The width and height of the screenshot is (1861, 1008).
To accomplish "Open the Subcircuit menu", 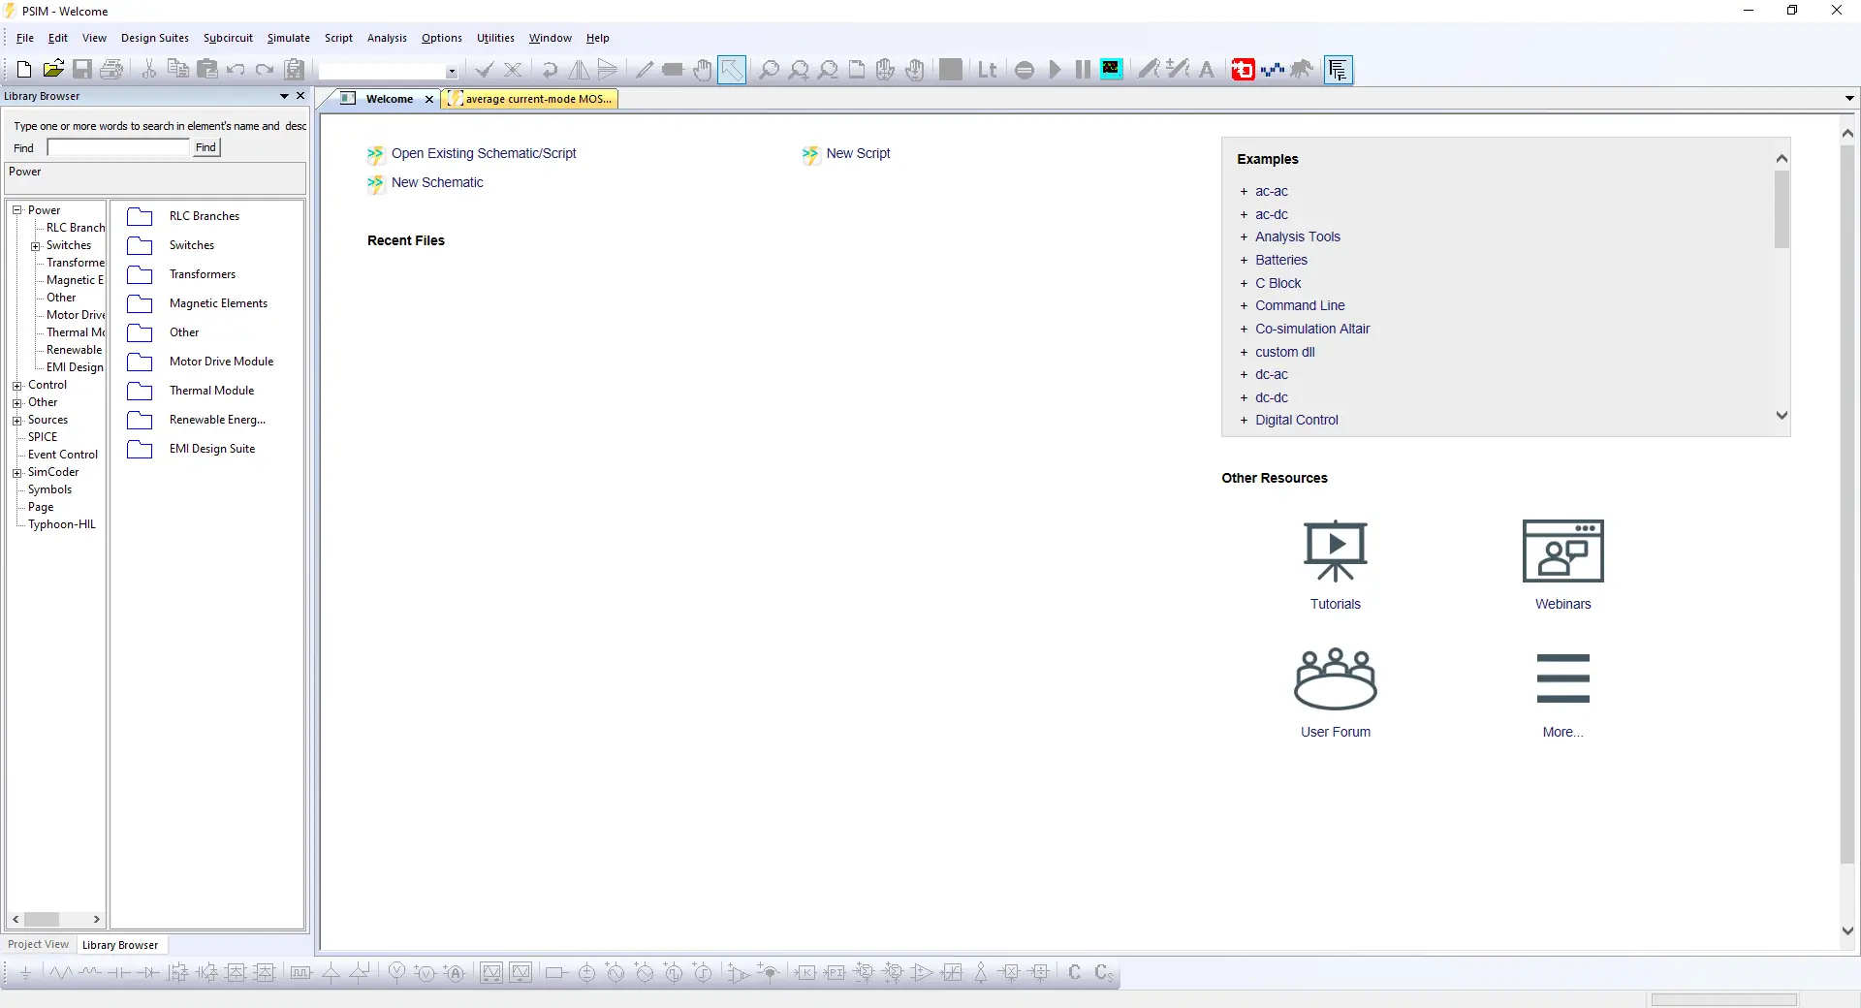I will point(228,38).
